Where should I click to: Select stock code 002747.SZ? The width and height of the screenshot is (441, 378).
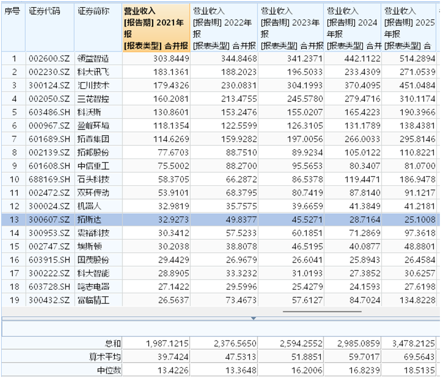pos(49,247)
